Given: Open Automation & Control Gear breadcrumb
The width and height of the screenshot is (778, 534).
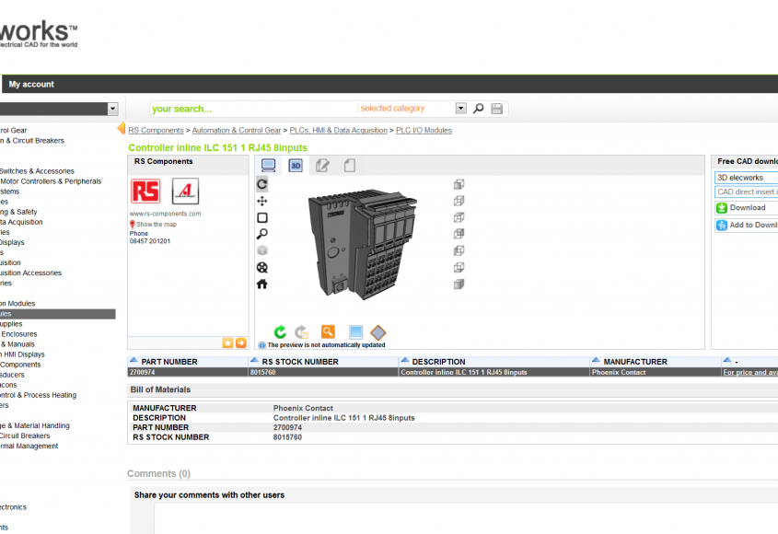Looking at the screenshot, I should [237, 130].
